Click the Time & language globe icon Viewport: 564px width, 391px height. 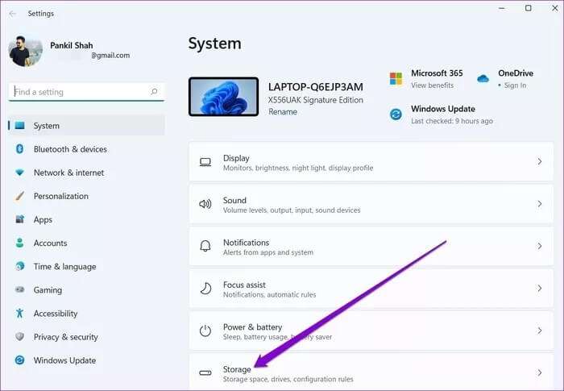coord(20,266)
